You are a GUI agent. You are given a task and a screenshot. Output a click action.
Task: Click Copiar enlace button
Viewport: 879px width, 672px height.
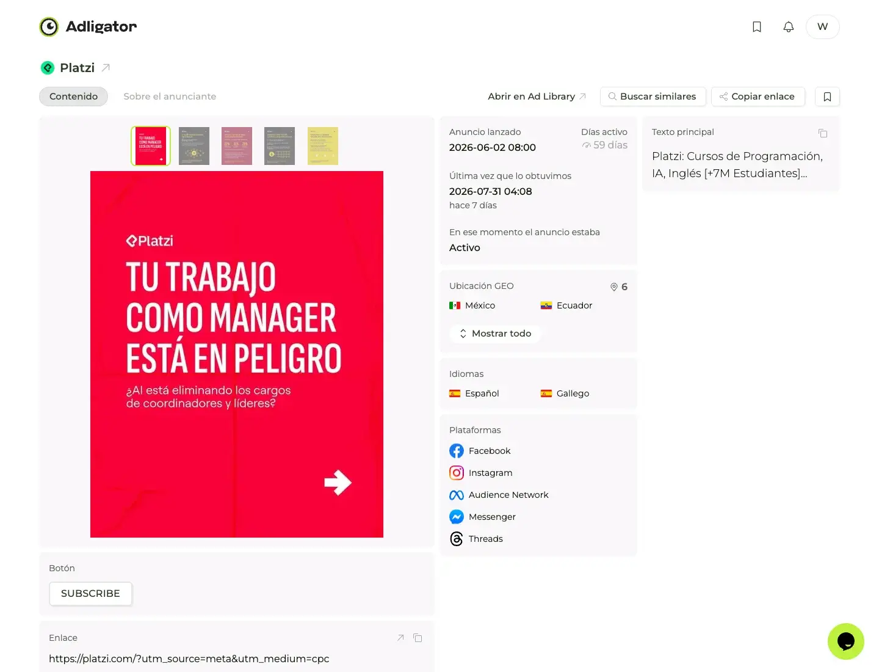click(758, 97)
